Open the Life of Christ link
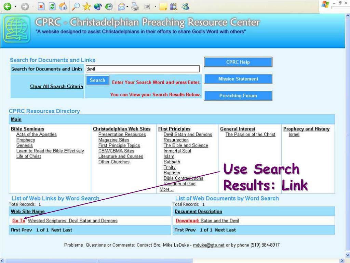 pos(29,156)
